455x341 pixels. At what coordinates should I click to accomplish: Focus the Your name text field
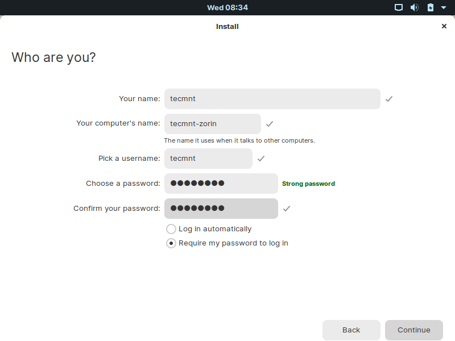272,99
